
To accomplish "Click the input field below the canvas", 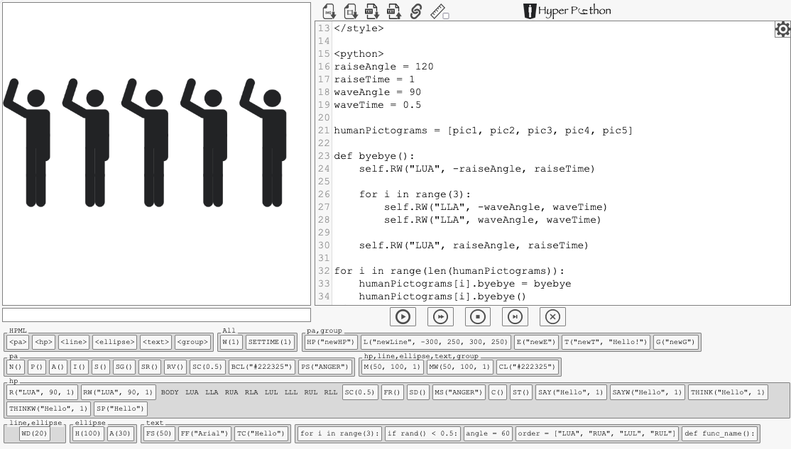I will pos(156,315).
